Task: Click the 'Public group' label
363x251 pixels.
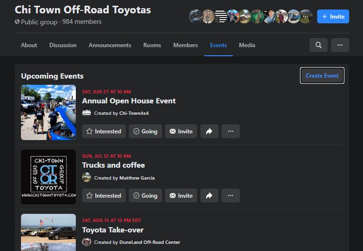Action: coord(39,22)
